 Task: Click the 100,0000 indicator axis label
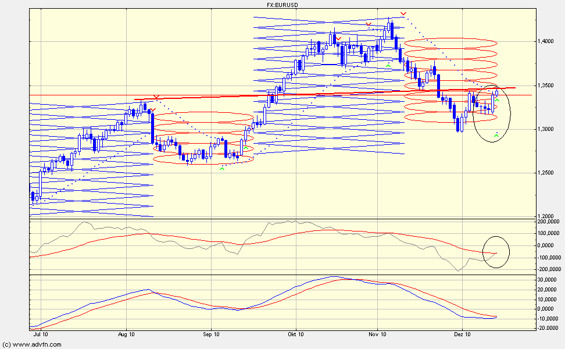pos(549,233)
